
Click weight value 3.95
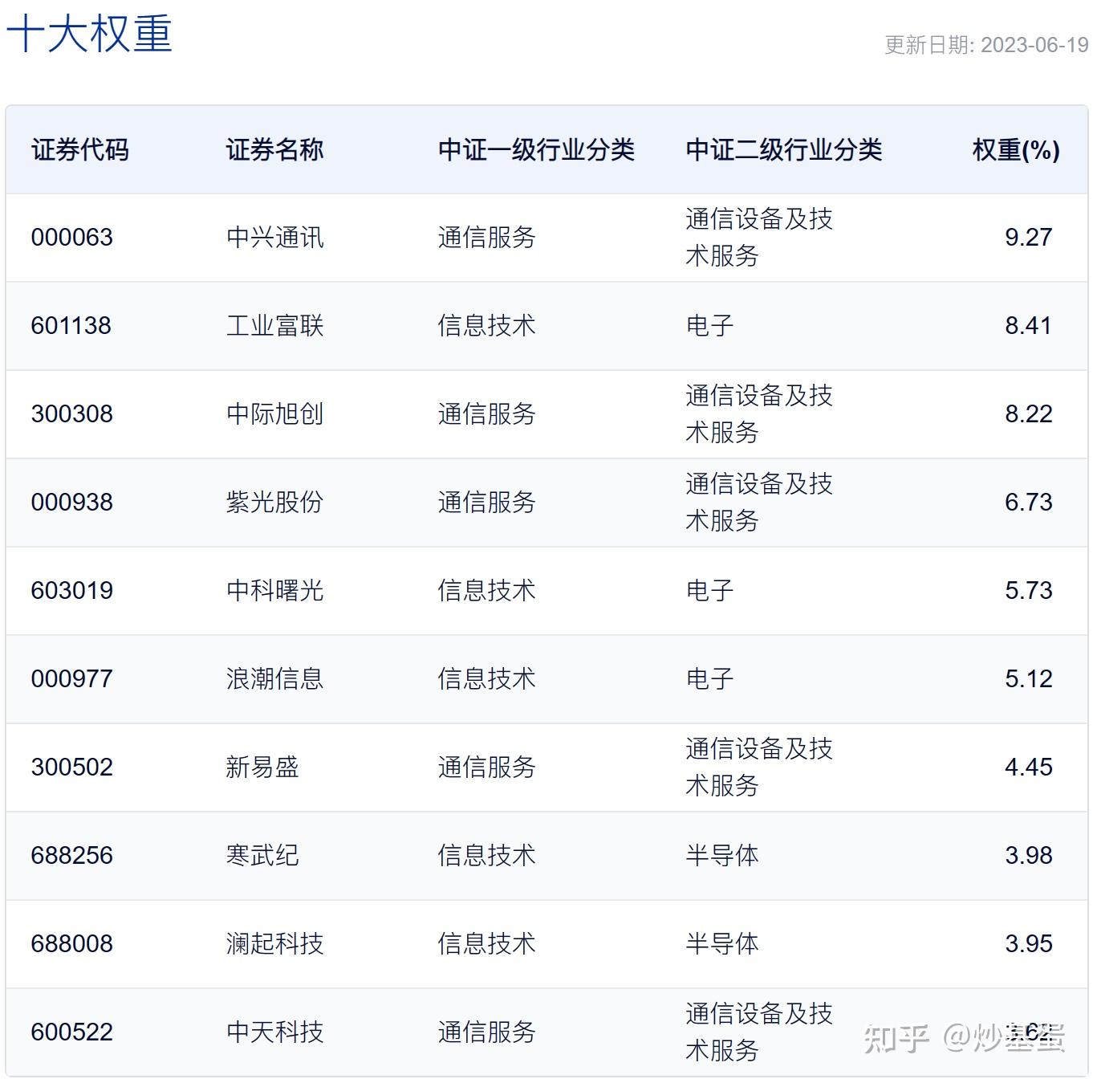[x=1028, y=944]
